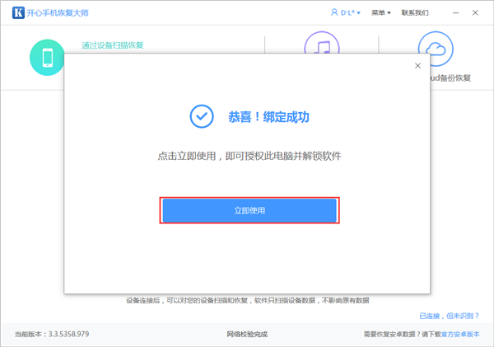Click the iCloud备份恢复 label
Image resolution: width=494 pixels, height=347 pixels.
450,77
